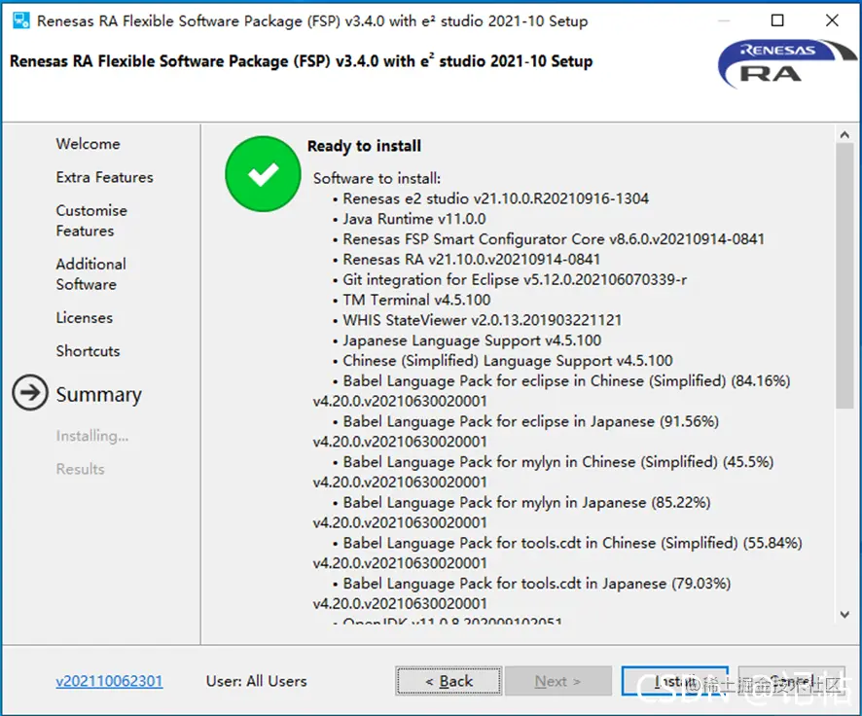Click the Cancel button
Screen dimensions: 862x716
791,681
